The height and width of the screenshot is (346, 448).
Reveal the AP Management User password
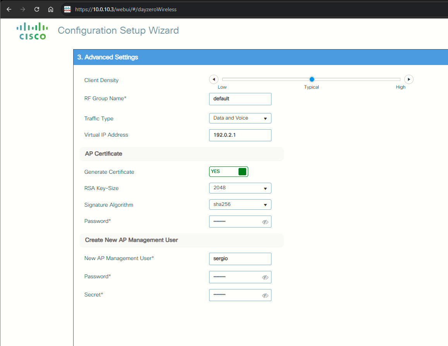265,277
